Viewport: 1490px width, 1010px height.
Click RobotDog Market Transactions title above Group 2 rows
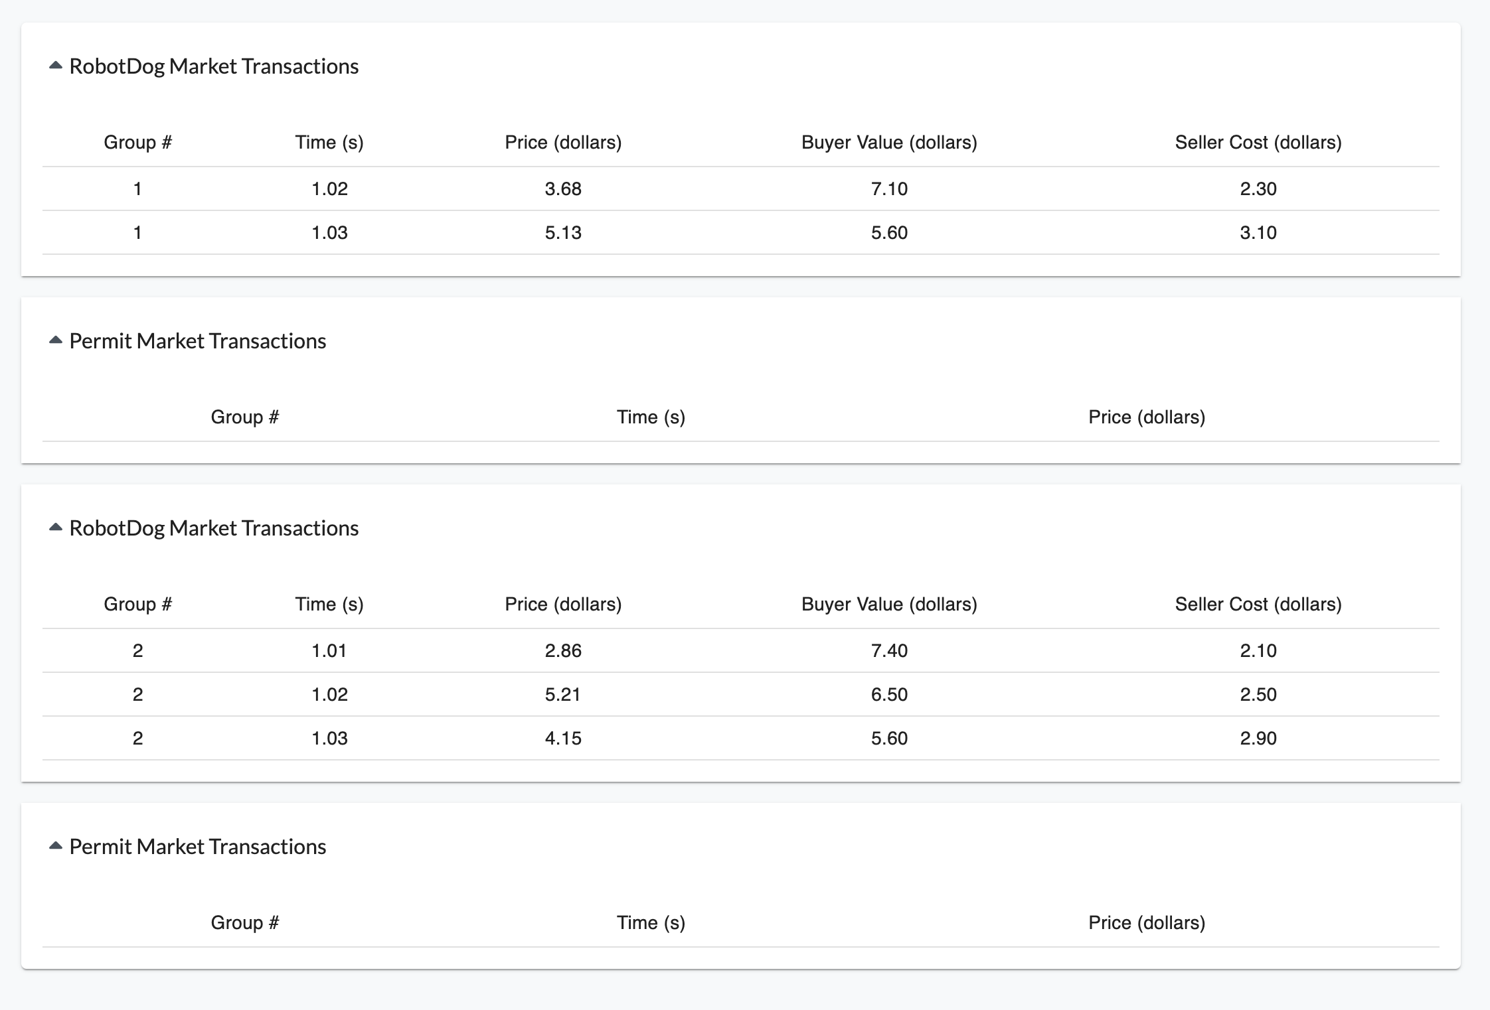214,528
